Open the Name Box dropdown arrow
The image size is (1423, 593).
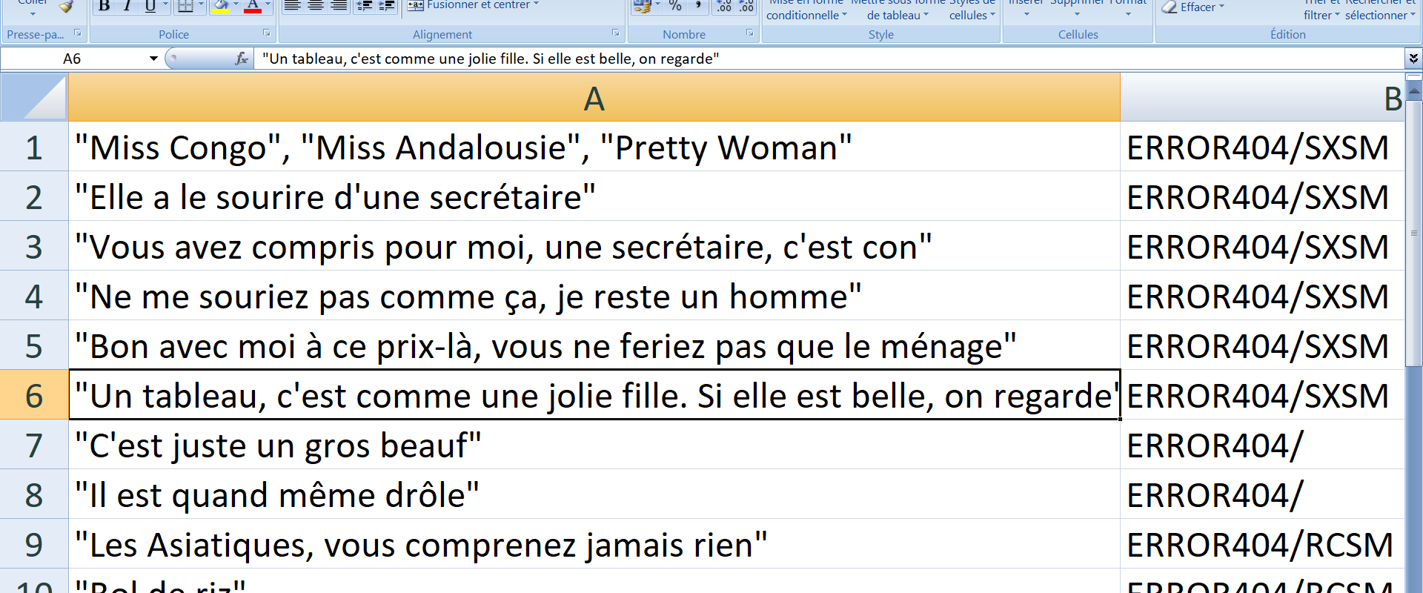point(153,59)
